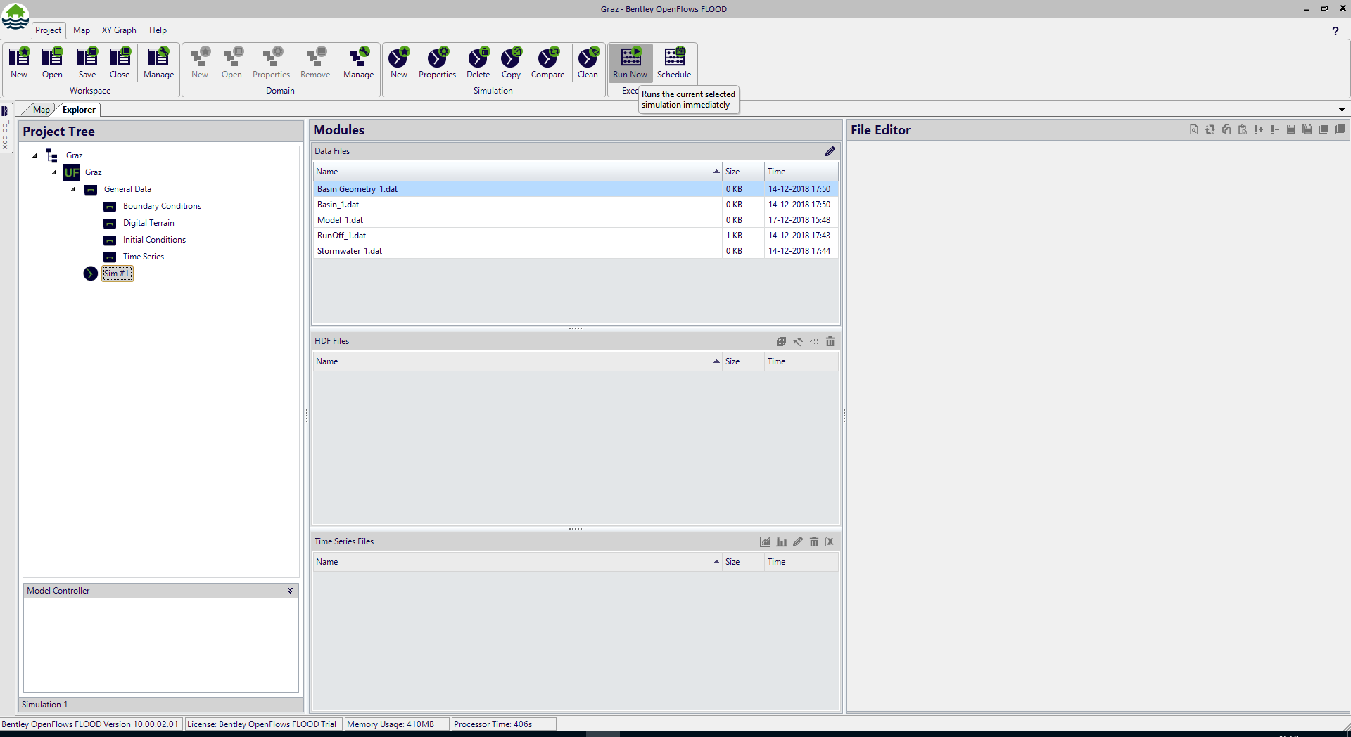Sort Data Files by Name column

point(517,172)
